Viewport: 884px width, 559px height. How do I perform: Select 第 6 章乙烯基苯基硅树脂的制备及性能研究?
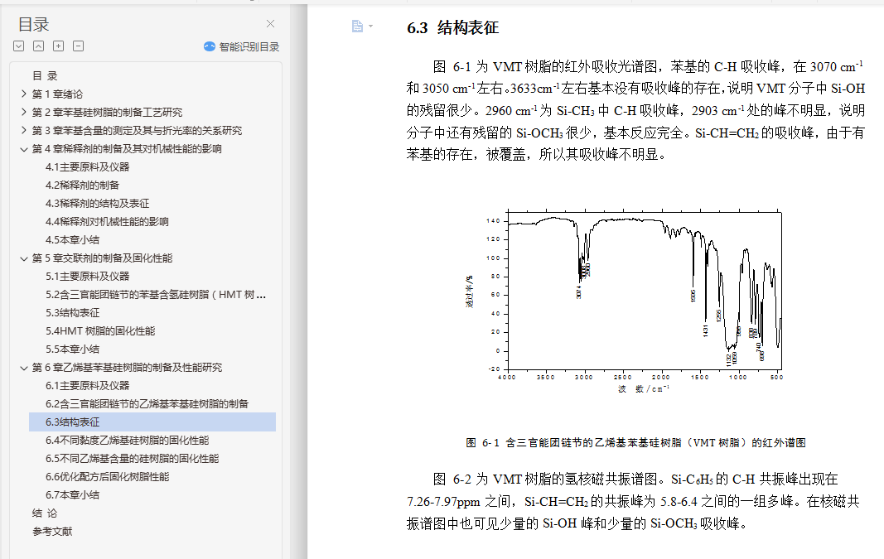(127, 368)
